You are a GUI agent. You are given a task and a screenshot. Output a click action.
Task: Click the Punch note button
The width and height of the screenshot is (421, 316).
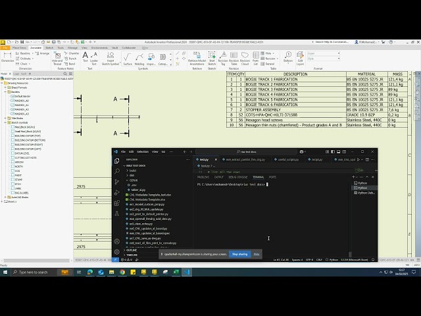point(70,59)
